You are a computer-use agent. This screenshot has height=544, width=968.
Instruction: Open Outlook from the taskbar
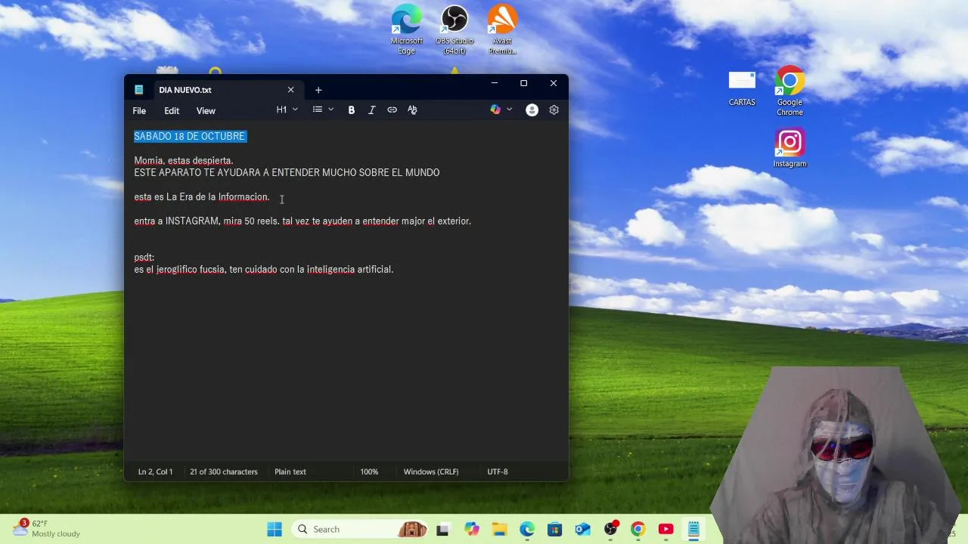coord(582,529)
